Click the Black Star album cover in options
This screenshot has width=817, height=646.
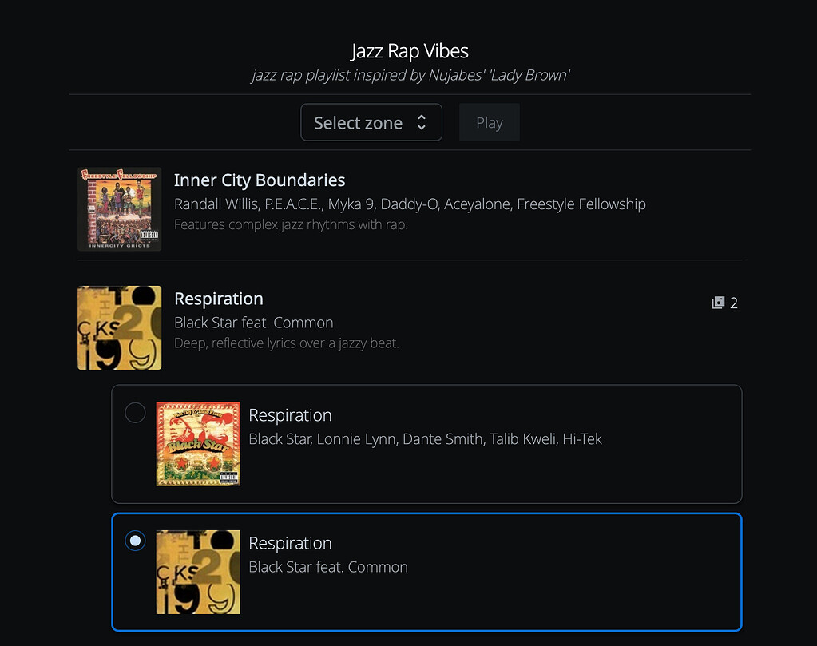pyautogui.click(x=198, y=444)
